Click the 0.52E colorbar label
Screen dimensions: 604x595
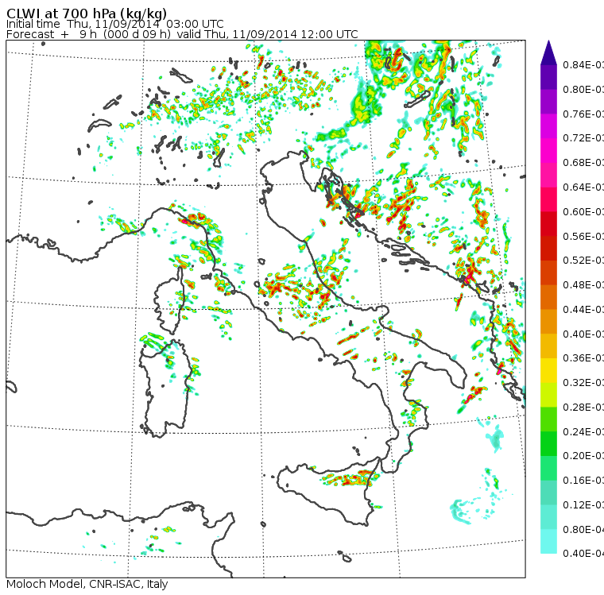click(583, 261)
